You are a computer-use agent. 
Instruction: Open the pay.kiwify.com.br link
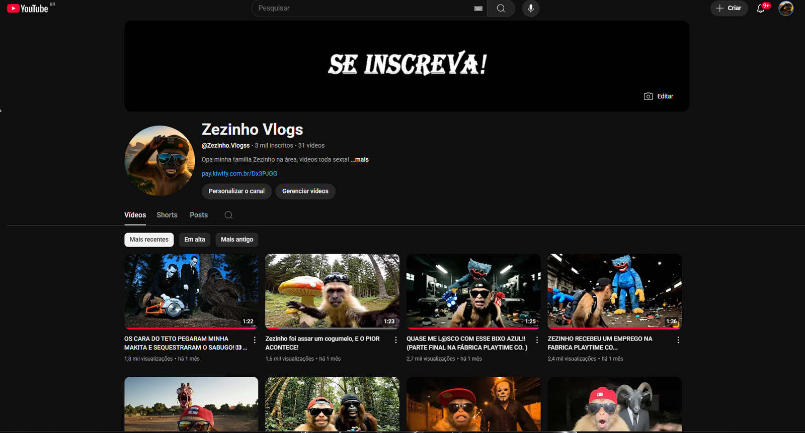(239, 173)
